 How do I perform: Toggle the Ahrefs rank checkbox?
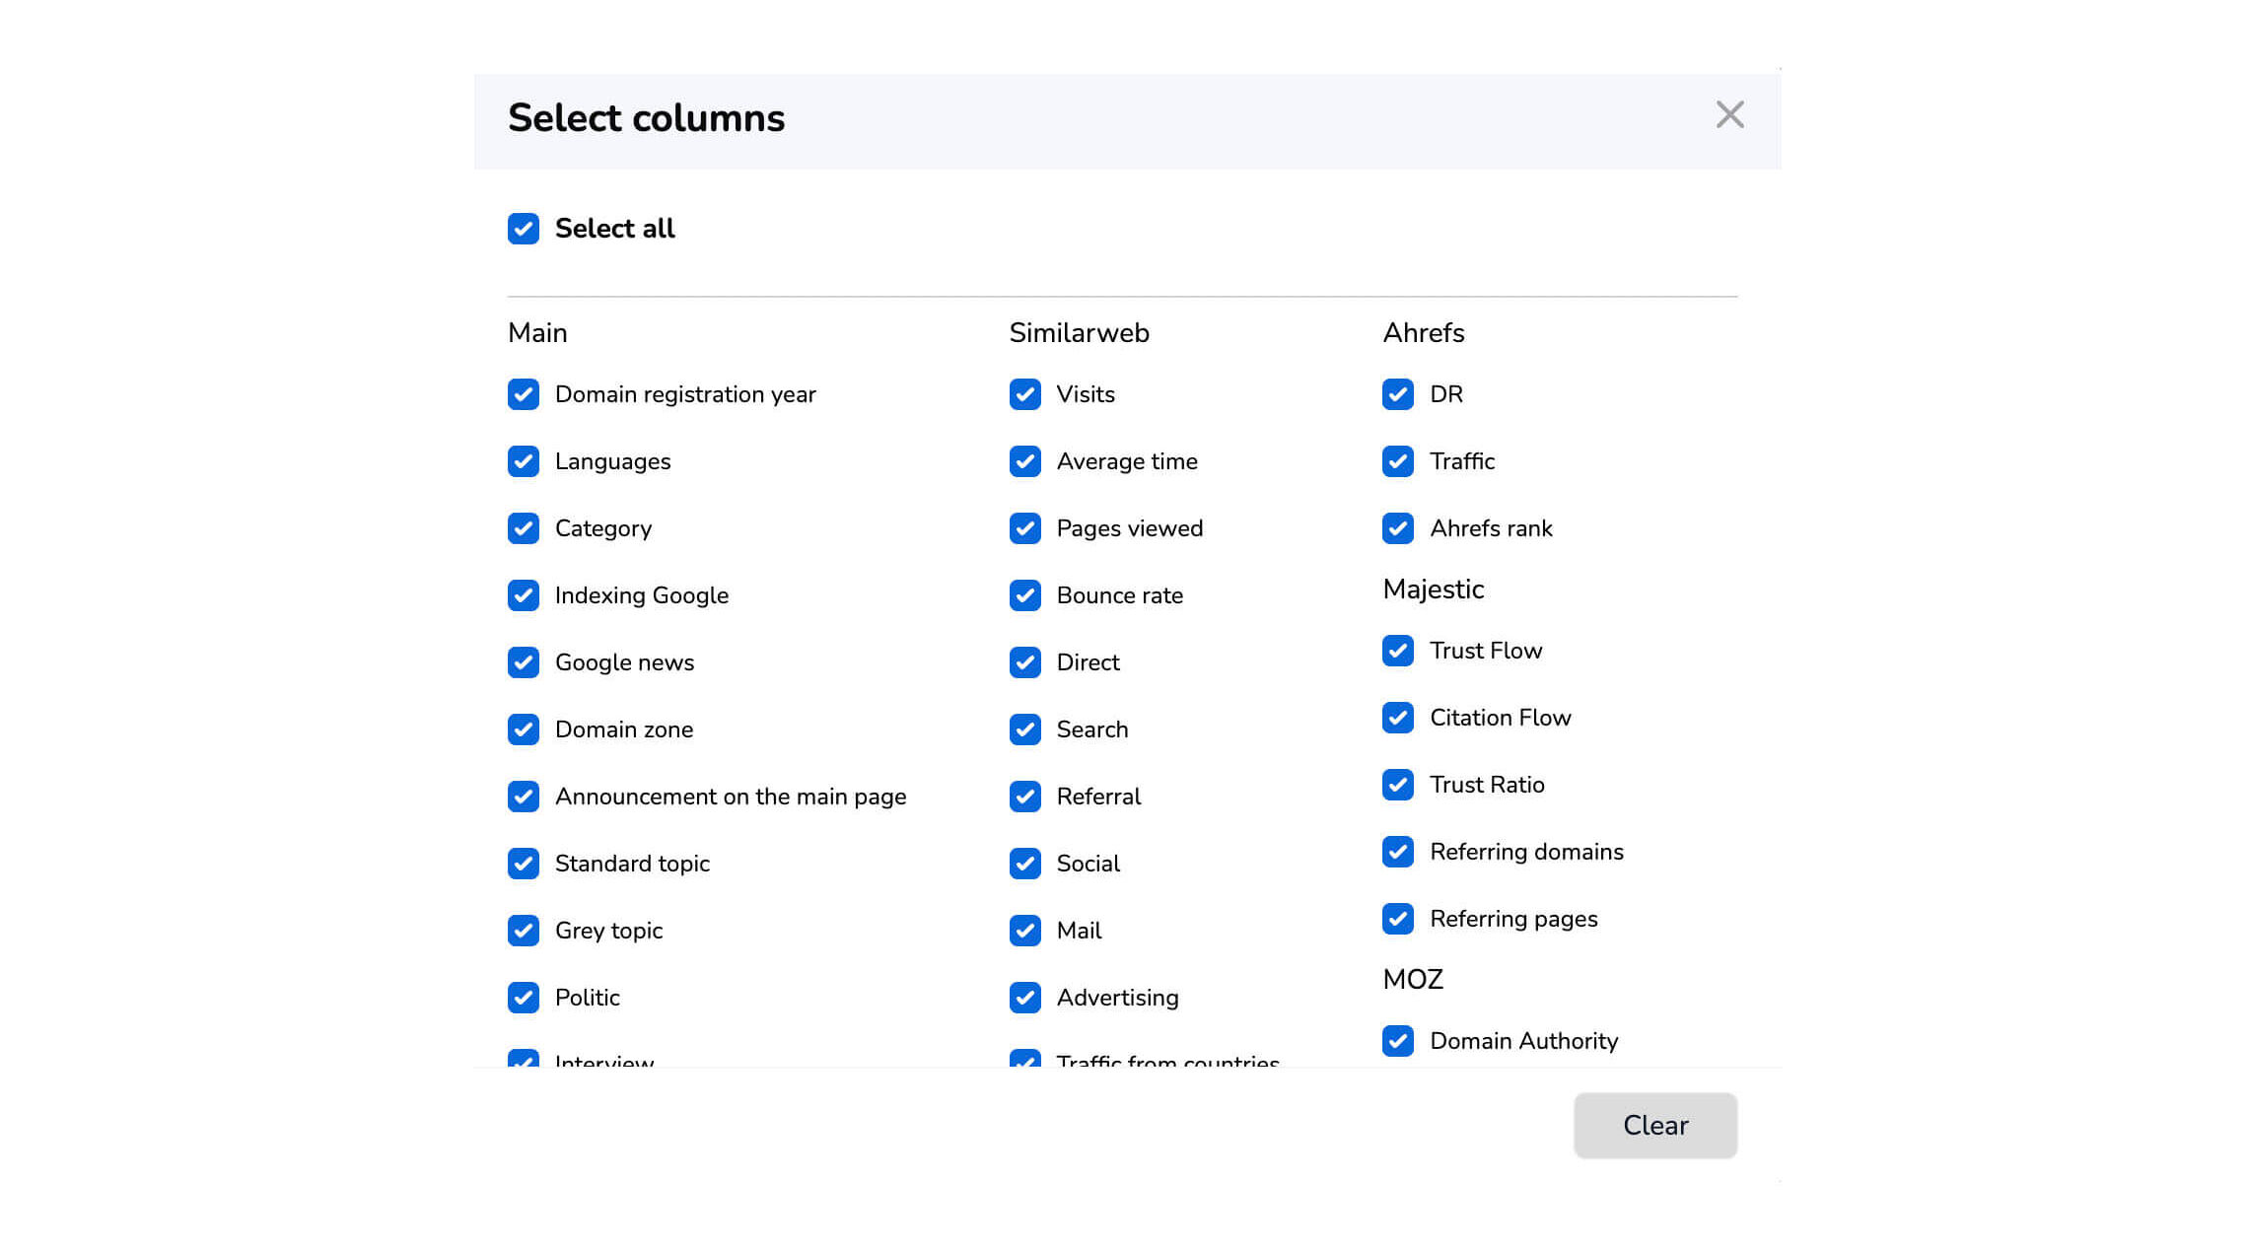(x=1398, y=528)
